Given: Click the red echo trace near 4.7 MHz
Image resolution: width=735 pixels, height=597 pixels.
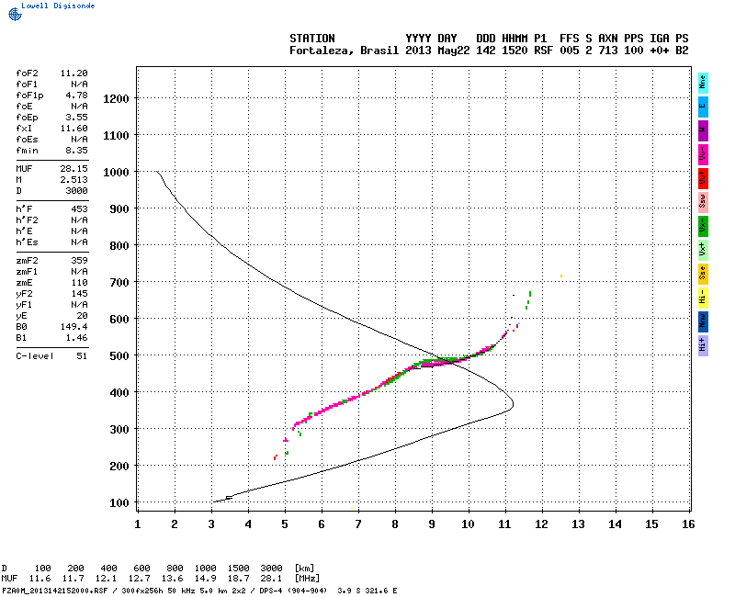Looking at the screenshot, I should 275,456.
